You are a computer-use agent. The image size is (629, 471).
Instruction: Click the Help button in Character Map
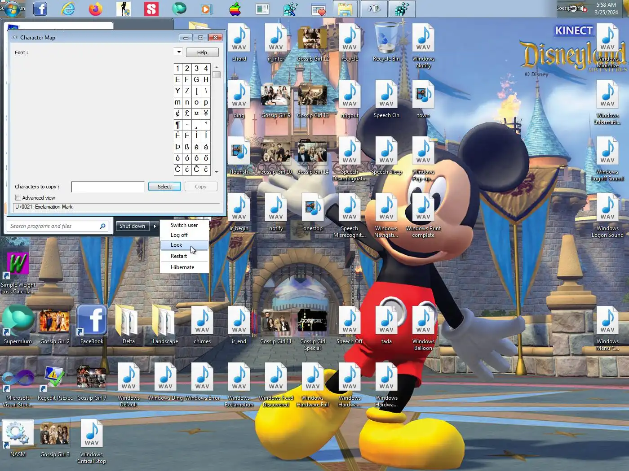click(x=202, y=52)
